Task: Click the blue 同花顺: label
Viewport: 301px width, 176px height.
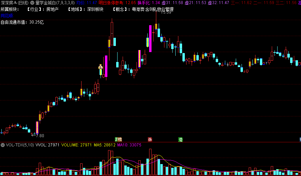Action: point(7,16)
